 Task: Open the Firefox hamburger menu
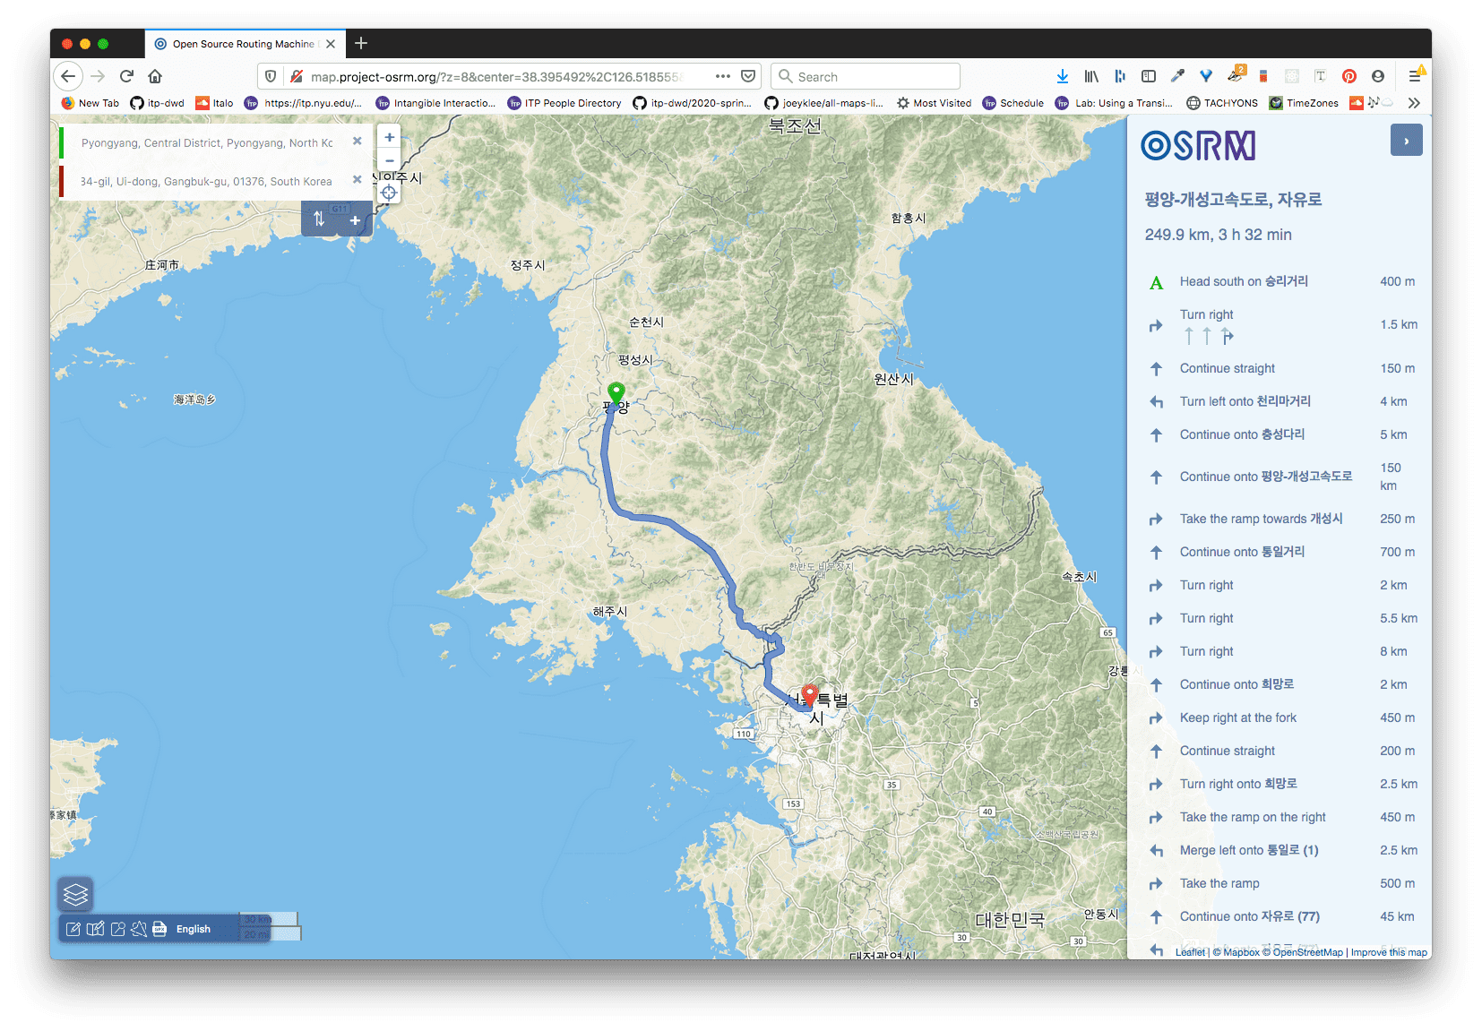click(1414, 76)
